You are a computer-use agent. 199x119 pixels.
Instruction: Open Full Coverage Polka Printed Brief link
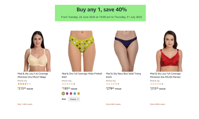82,75
